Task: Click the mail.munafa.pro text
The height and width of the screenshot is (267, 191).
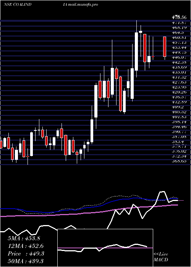Action: click(x=83, y=5)
